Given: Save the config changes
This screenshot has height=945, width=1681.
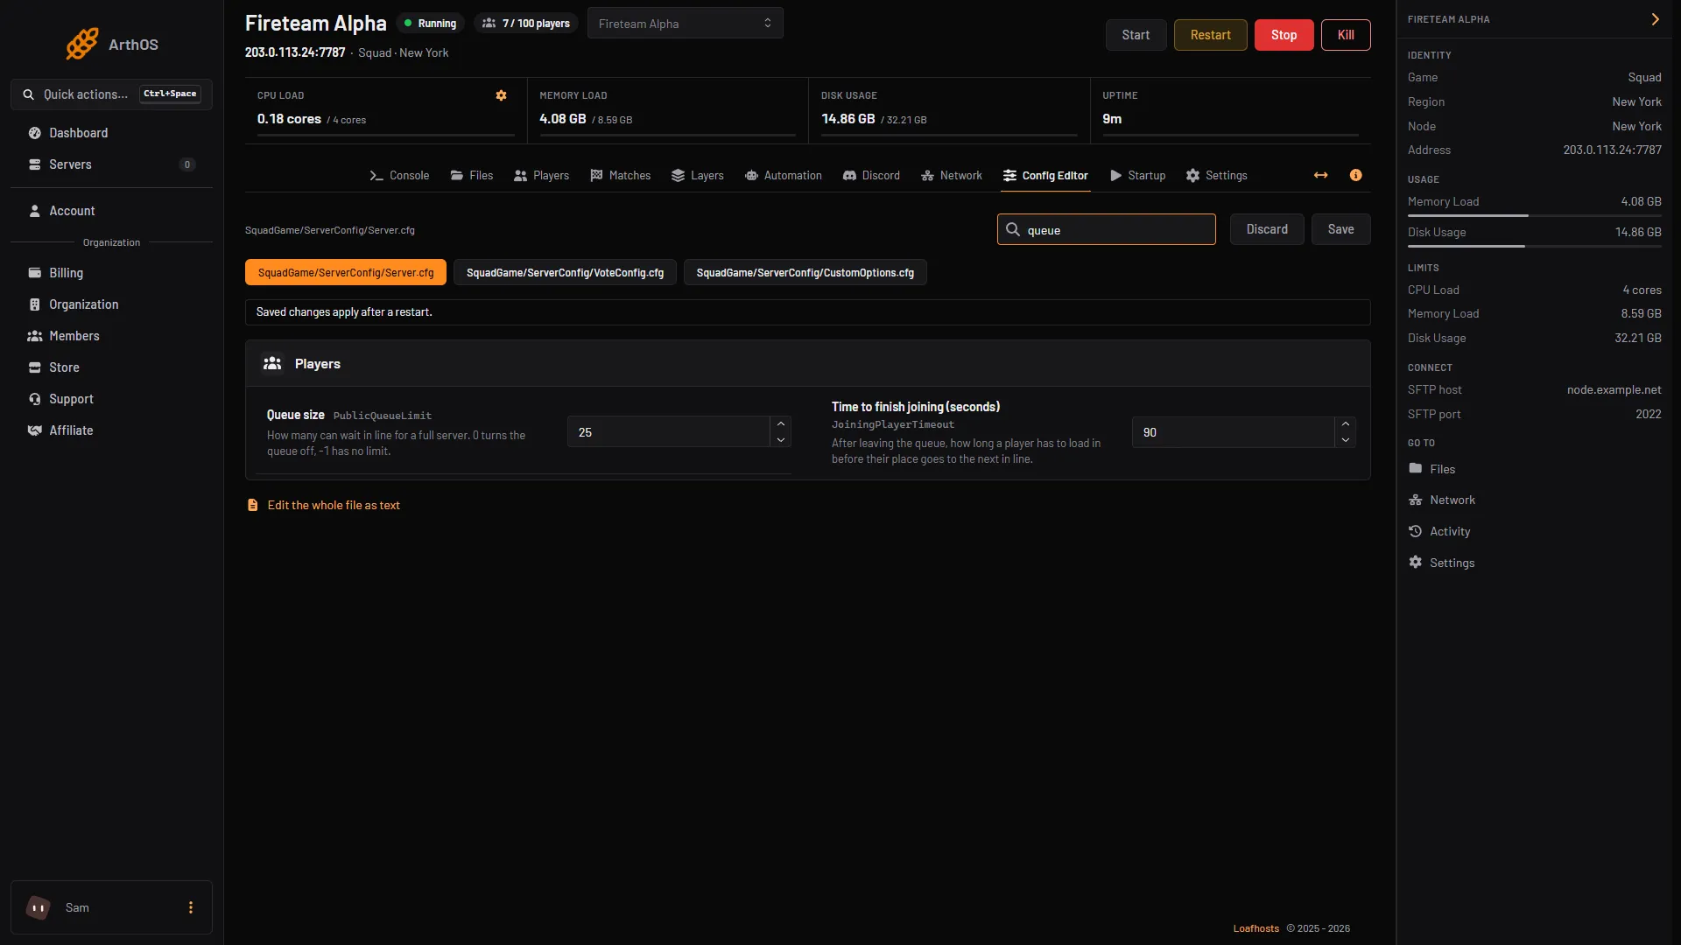Looking at the screenshot, I should (1340, 229).
